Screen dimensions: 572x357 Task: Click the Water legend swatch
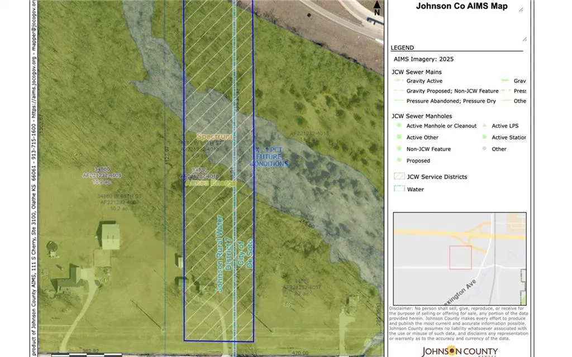click(399, 189)
